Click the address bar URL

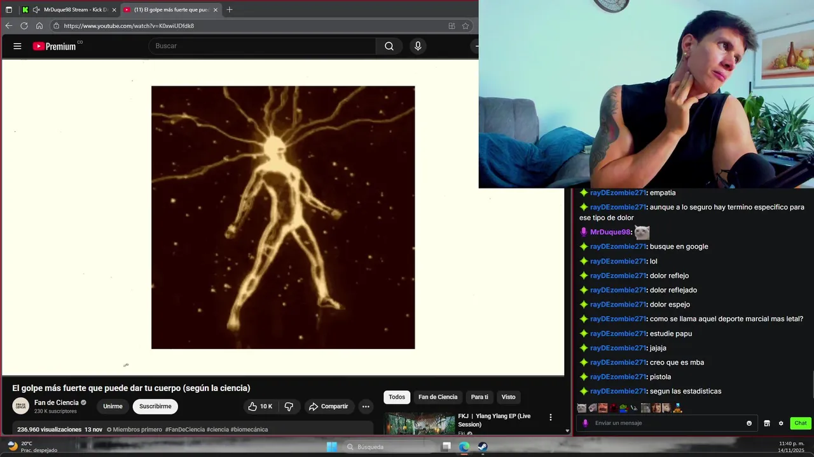point(129,26)
